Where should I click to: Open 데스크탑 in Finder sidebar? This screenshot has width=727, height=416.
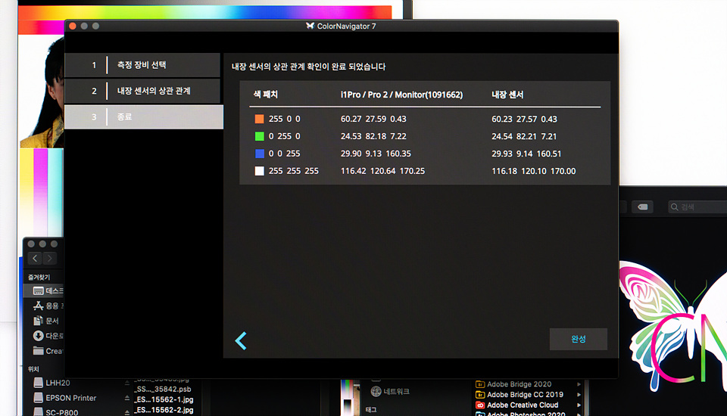(x=48, y=291)
